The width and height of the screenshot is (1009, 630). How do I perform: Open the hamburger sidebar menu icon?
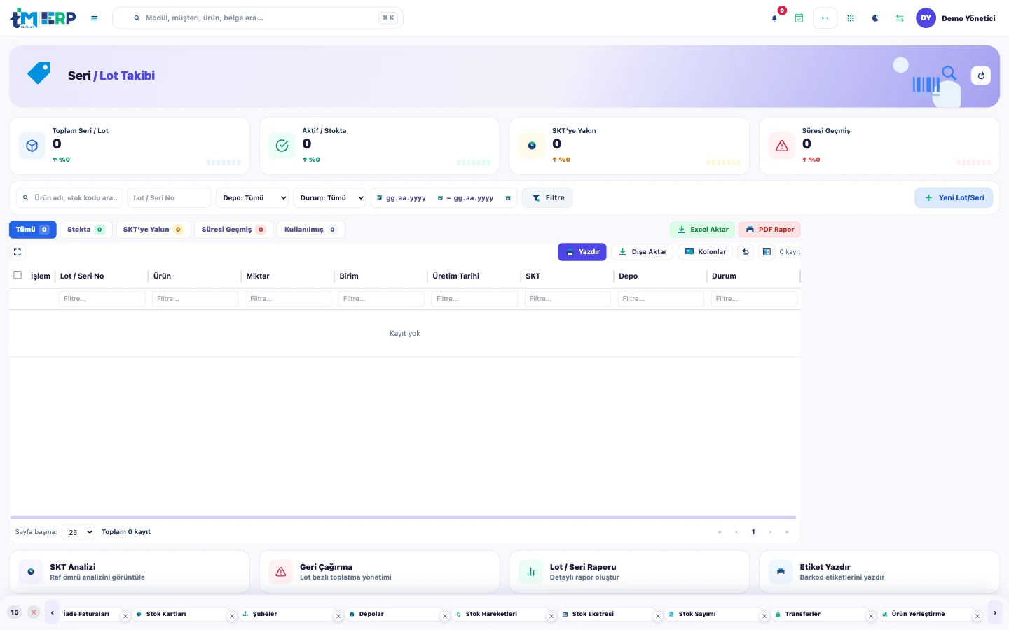click(x=94, y=18)
